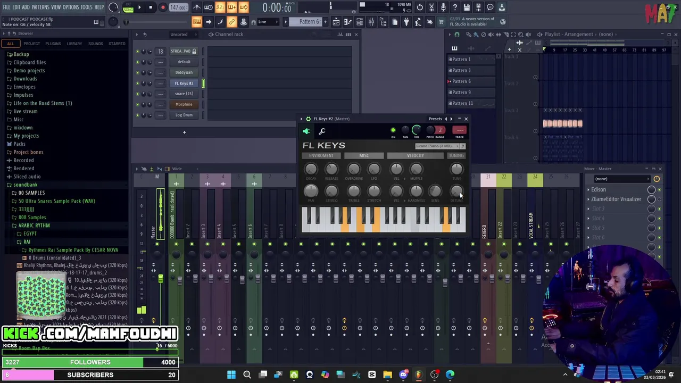Switch to Song mode
Viewport: 681px width, 383px height.
[128, 10]
